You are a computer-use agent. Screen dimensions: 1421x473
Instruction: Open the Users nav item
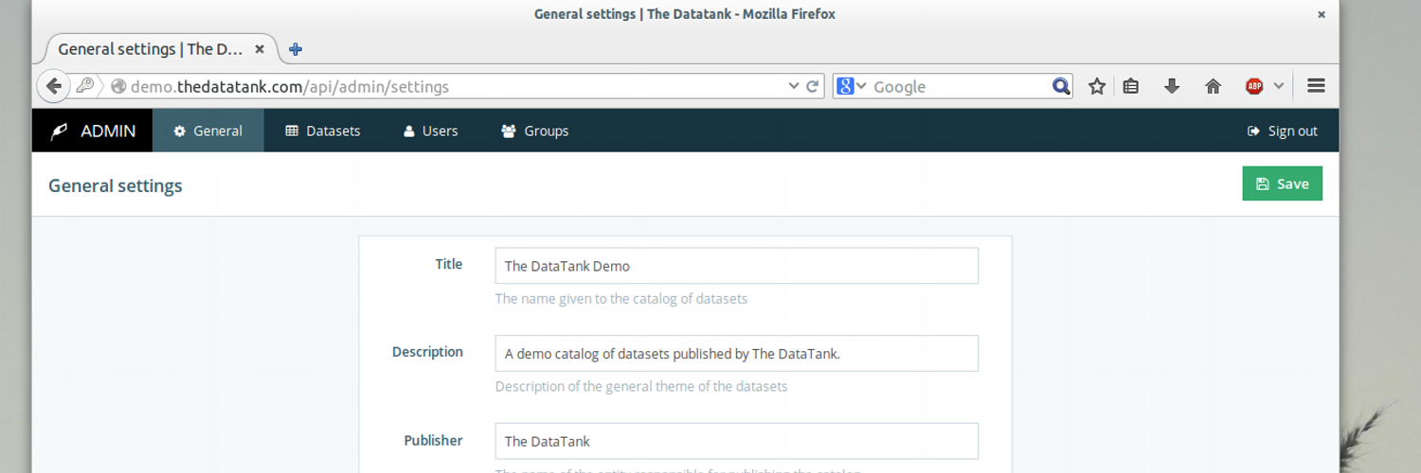point(431,131)
